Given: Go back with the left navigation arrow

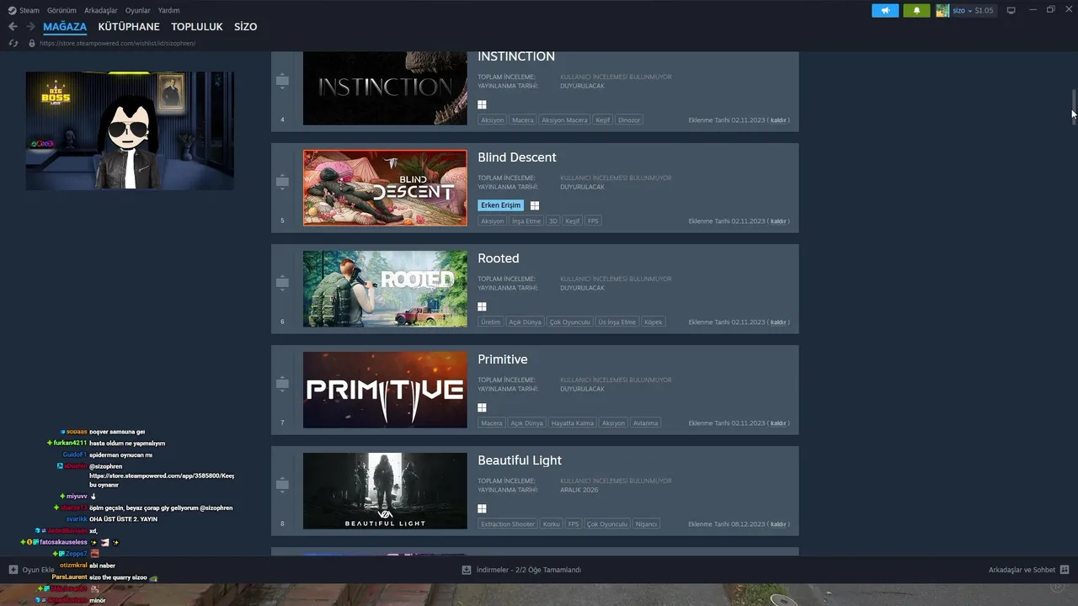Looking at the screenshot, I should tap(13, 27).
